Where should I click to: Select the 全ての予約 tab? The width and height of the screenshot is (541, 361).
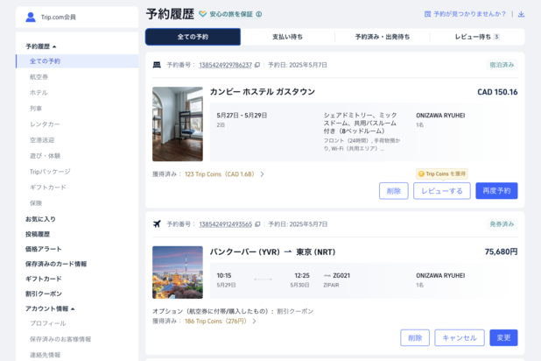click(193, 37)
